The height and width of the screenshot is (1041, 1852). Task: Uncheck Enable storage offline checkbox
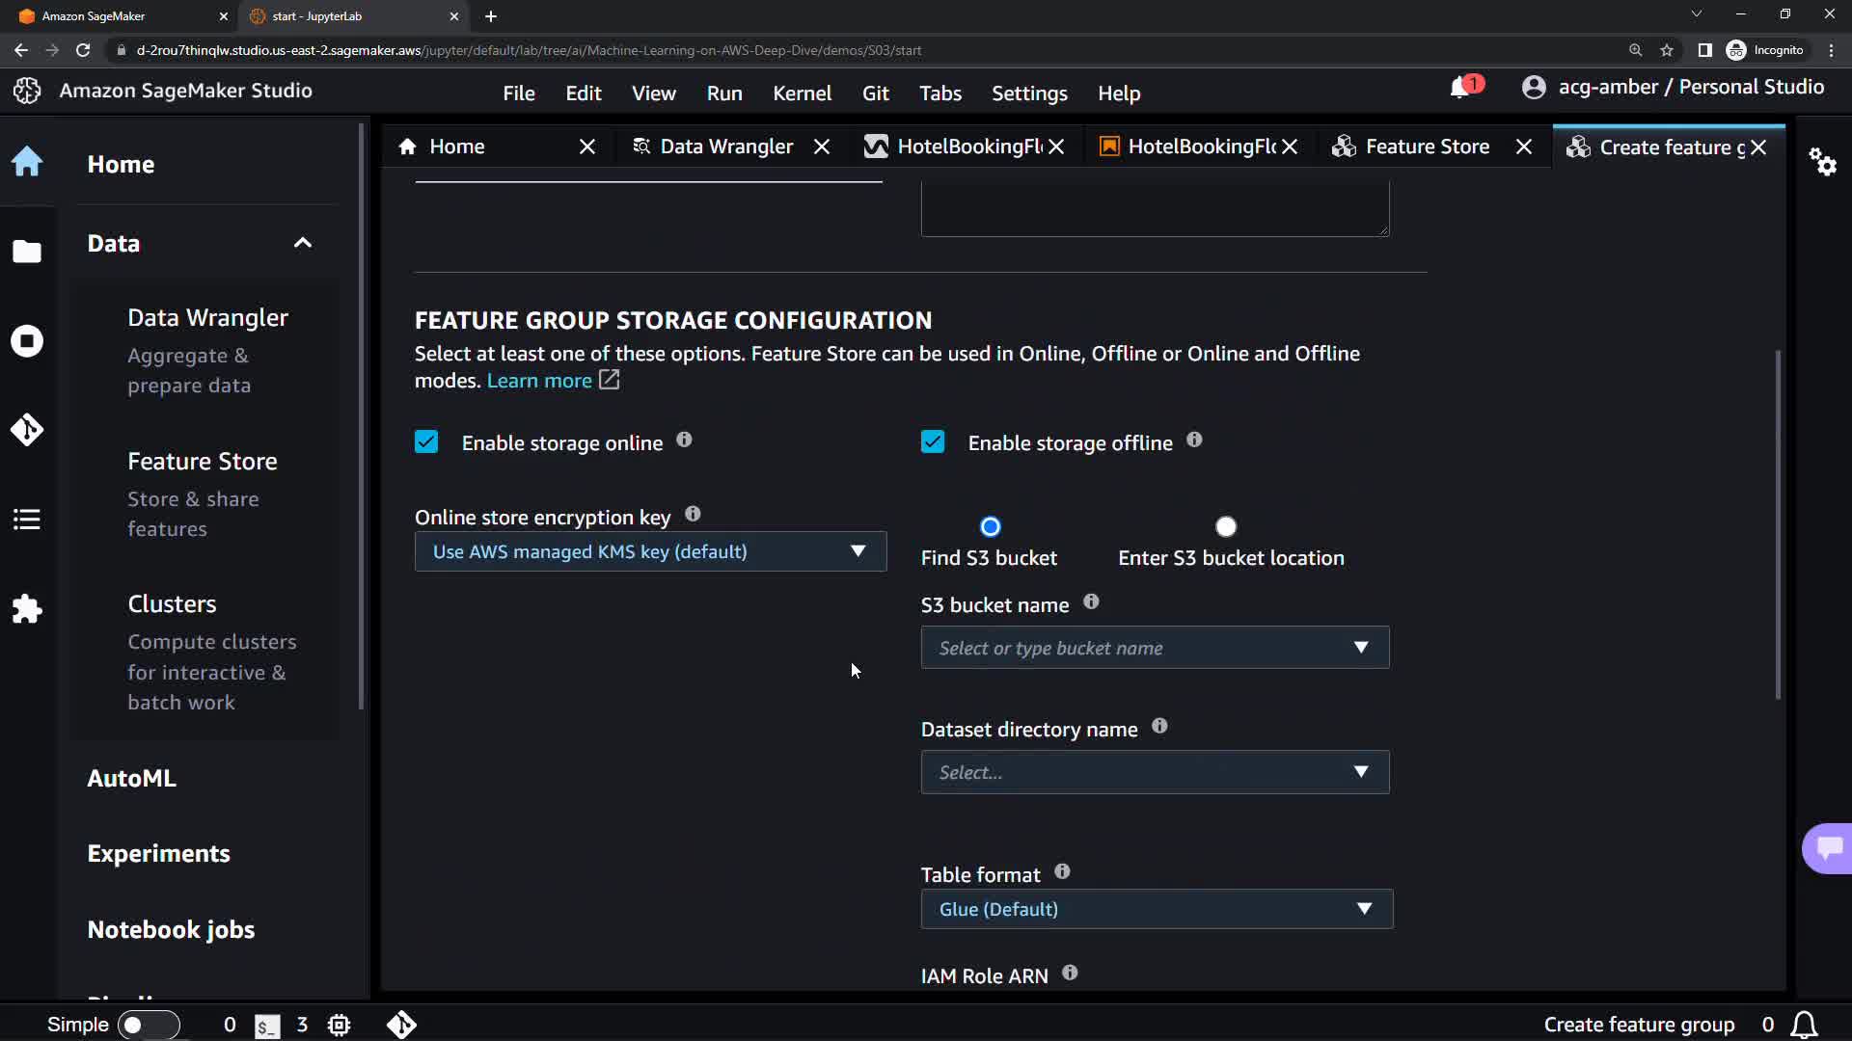[933, 442]
